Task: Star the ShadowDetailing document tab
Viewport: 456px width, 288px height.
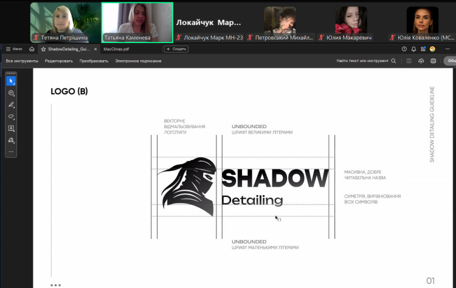Action: pyautogui.click(x=43, y=49)
